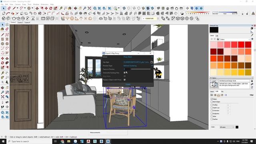This screenshot has height=144, width=256.
Task: Switch to the Scene 4 tab
Action: [27, 22]
